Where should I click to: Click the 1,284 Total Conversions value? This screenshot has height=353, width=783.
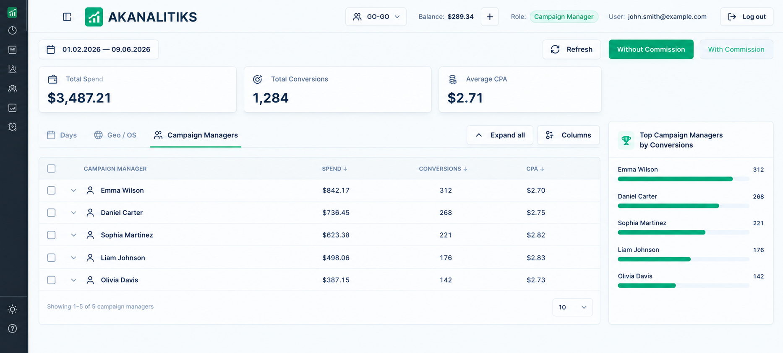[x=271, y=98]
